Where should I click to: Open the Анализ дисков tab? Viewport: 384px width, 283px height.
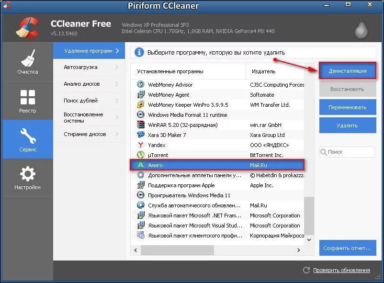[x=89, y=84]
